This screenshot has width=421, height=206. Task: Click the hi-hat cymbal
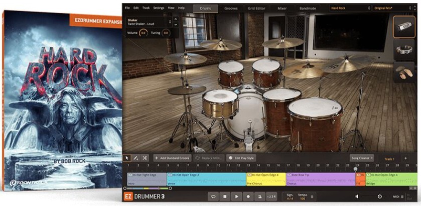click(x=187, y=90)
